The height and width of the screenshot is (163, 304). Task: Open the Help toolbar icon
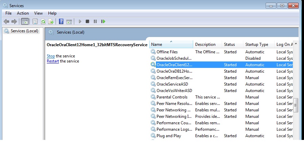[x=61, y=21]
